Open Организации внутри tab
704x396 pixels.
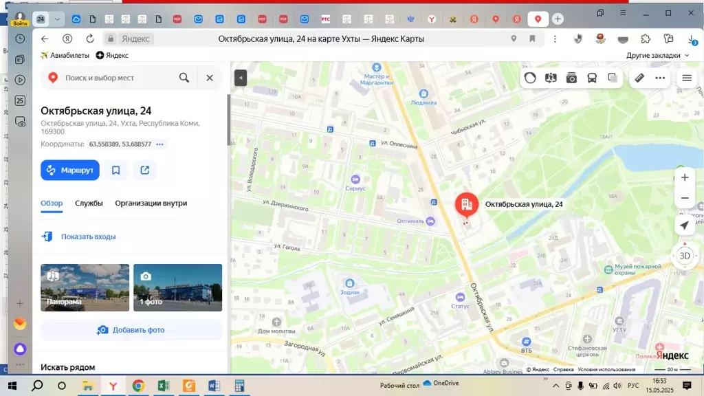coord(151,203)
